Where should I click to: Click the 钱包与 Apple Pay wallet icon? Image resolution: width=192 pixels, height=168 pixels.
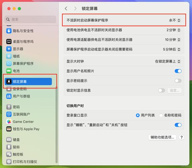[9, 129]
